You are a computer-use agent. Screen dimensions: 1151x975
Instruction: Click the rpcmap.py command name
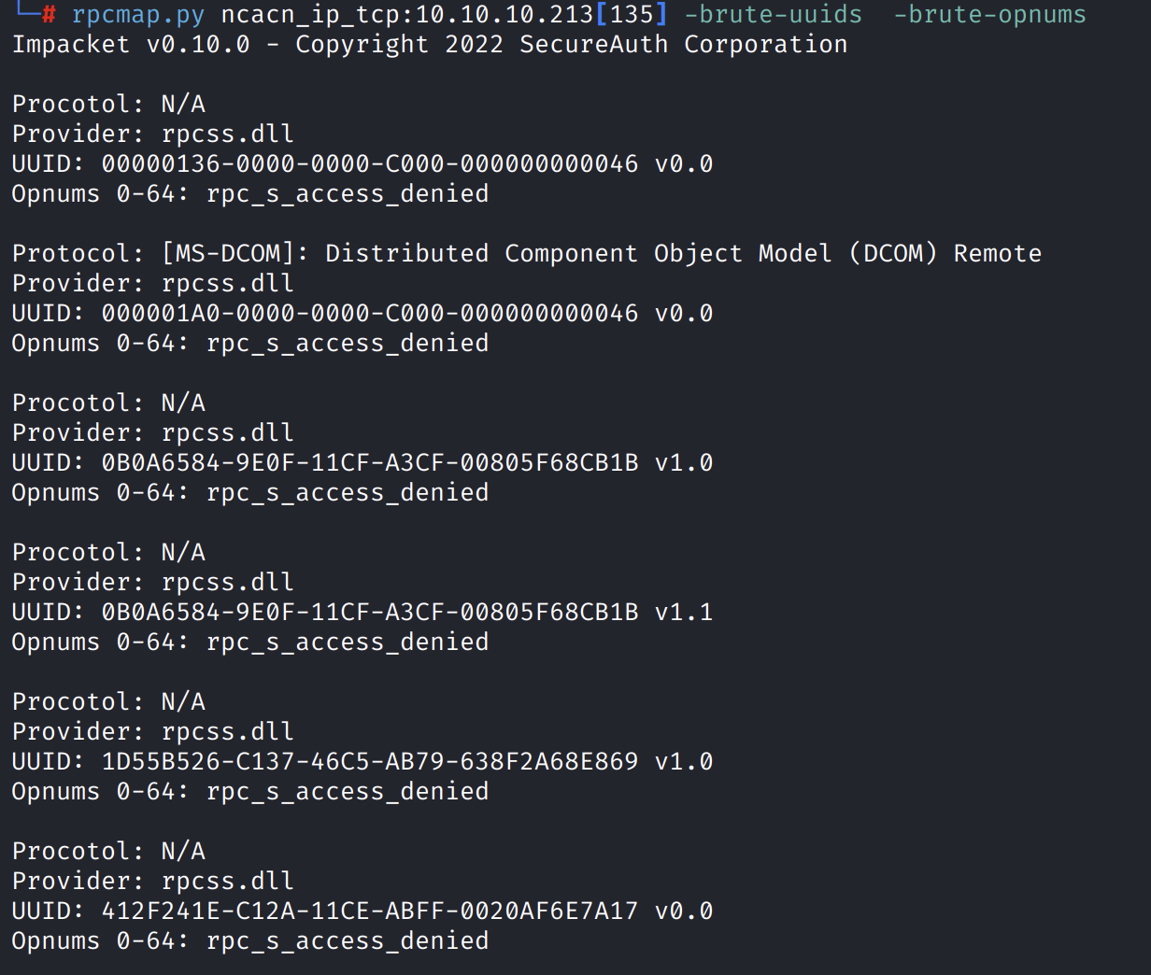point(137,15)
